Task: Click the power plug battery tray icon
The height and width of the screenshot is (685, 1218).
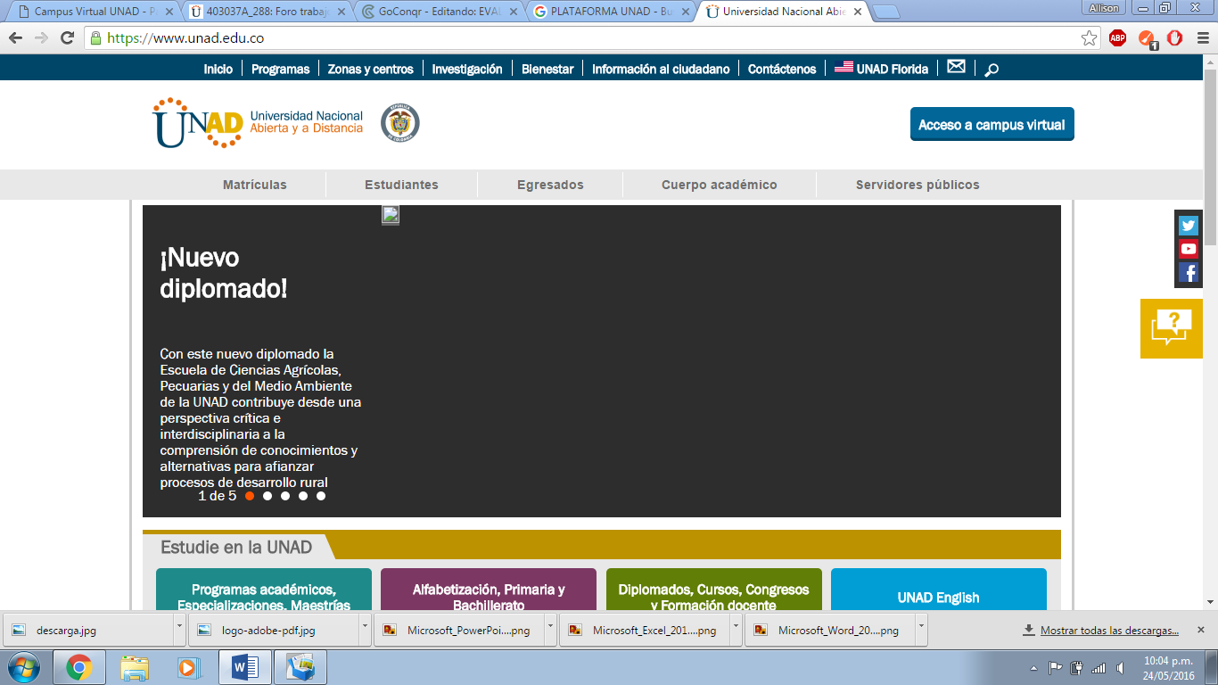Action: (1076, 667)
